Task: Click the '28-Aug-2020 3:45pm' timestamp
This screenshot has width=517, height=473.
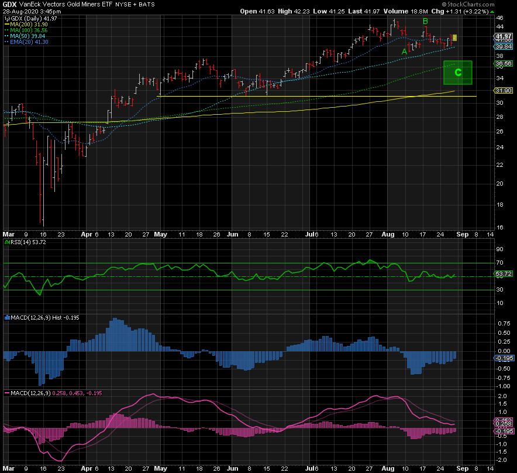Action: coord(32,12)
